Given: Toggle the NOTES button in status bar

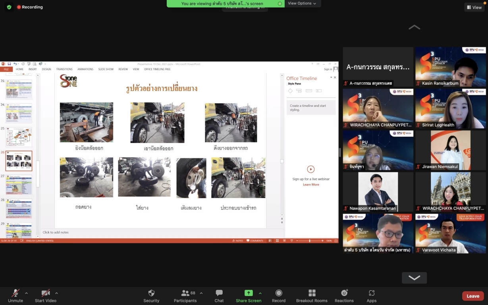Looking at the screenshot, I should pos(237,241).
